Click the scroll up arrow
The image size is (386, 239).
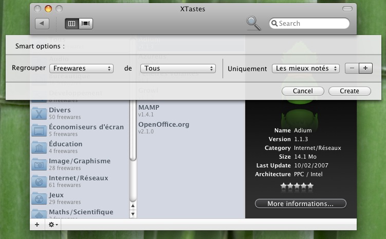tap(133, 206)
